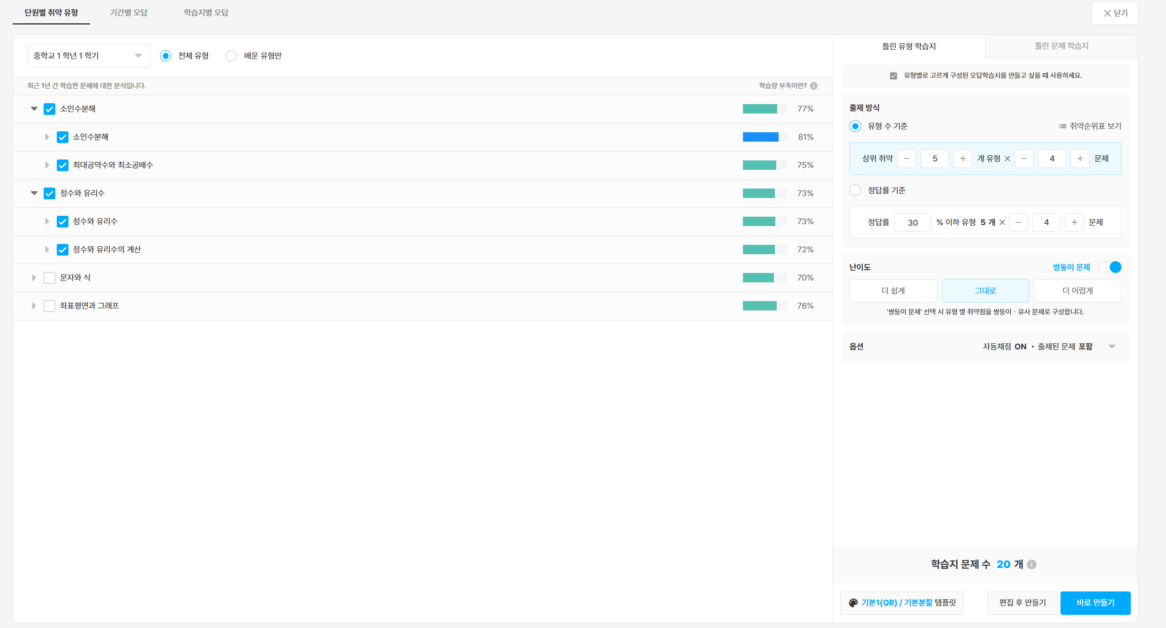Expand the 73% 정수와 유리수 sub-unit row

pyautogui.click(x=47, y=221)
